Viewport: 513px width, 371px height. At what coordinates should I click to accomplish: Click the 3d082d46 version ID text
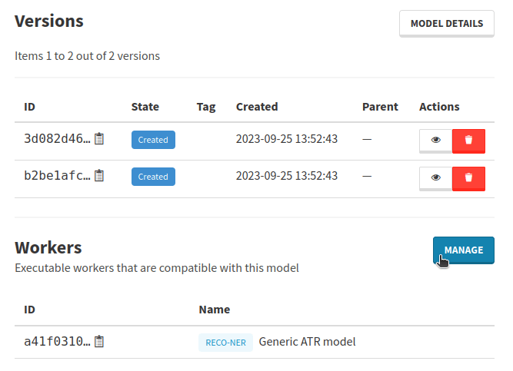pos(57,139)
